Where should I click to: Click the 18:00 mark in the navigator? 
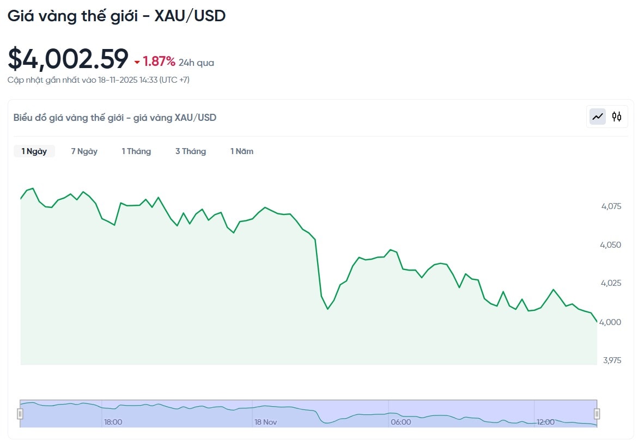tap(113, 422)
